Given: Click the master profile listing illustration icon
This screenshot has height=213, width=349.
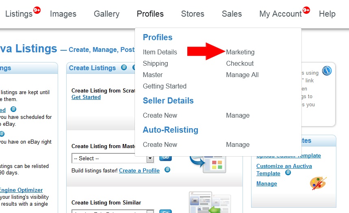Looking at the screenshot, I should [x=208, y=165].
